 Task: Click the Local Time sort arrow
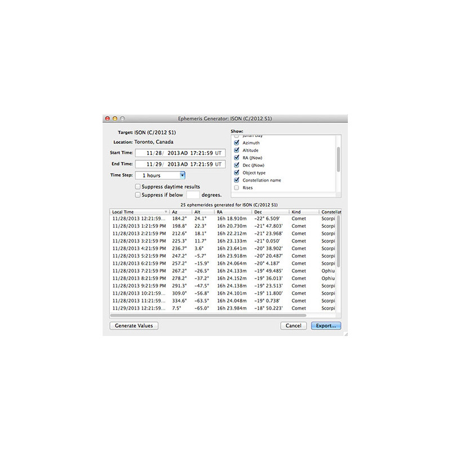[166, 212]
